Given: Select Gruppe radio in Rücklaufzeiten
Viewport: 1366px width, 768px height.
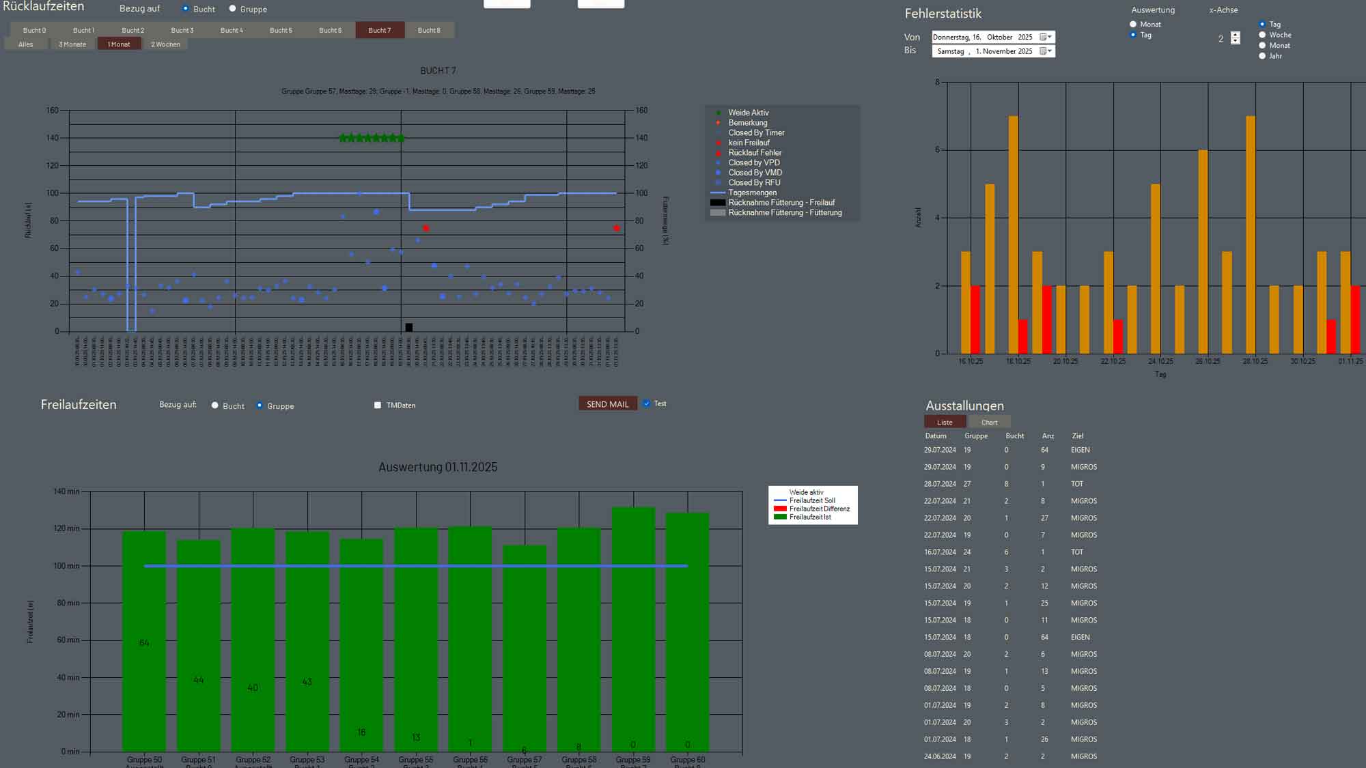Looking at the screenshot, I should [233, 9].
